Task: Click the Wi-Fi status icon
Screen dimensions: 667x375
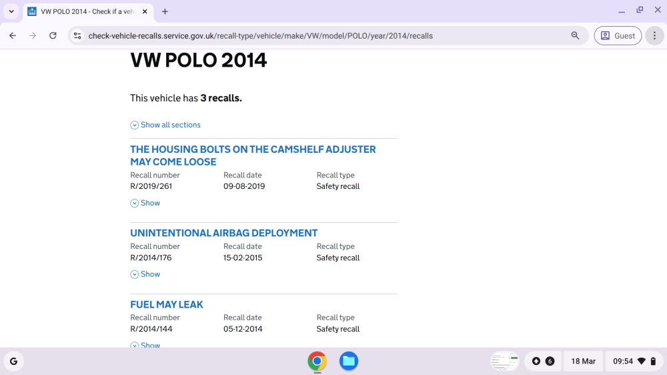Action: 642,362
